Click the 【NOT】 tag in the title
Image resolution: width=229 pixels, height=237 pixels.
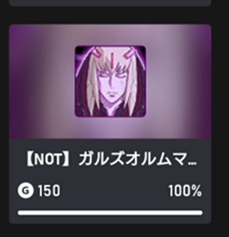click(48, 159)
